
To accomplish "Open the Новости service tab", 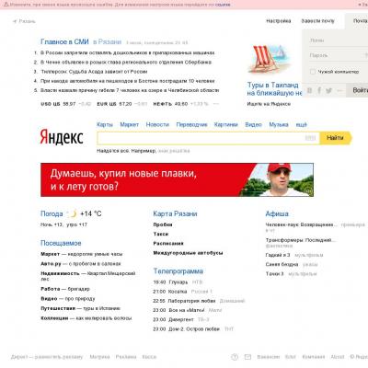I will pos(157,124).
